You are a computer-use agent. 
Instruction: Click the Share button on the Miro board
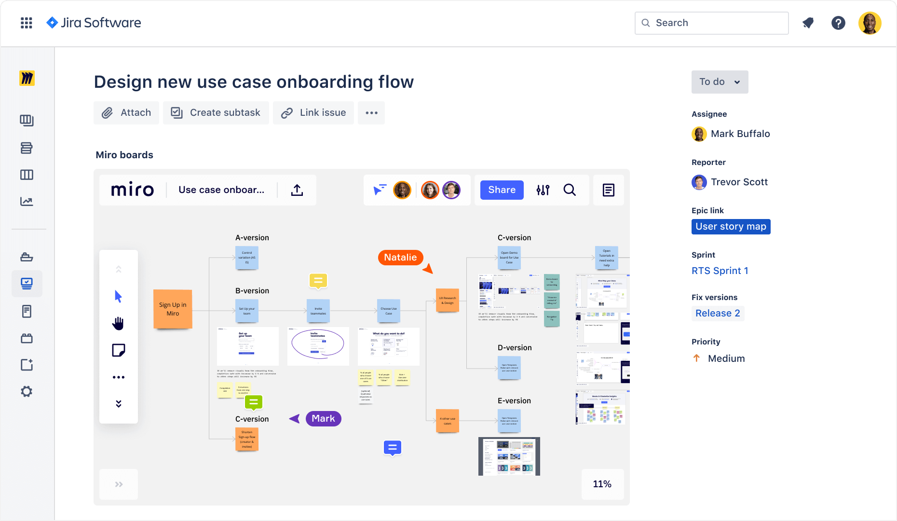pyautogui.click(x=501, y=190)
